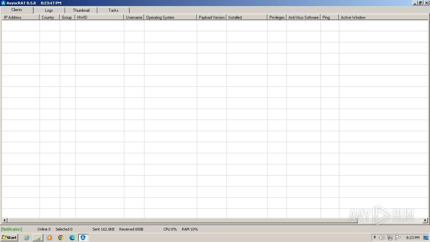This screenshot has width=430, height=242.
Task: Select AsyncRAT taskbar button
Action: click(x=83, y=238)
